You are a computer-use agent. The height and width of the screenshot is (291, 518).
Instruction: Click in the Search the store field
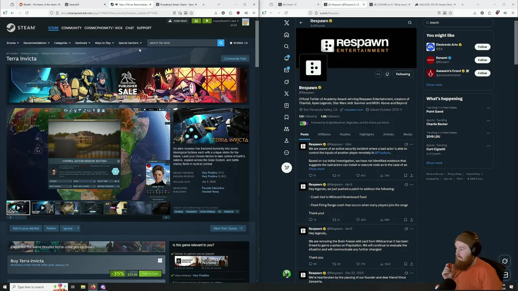click(x=182, y=43)
